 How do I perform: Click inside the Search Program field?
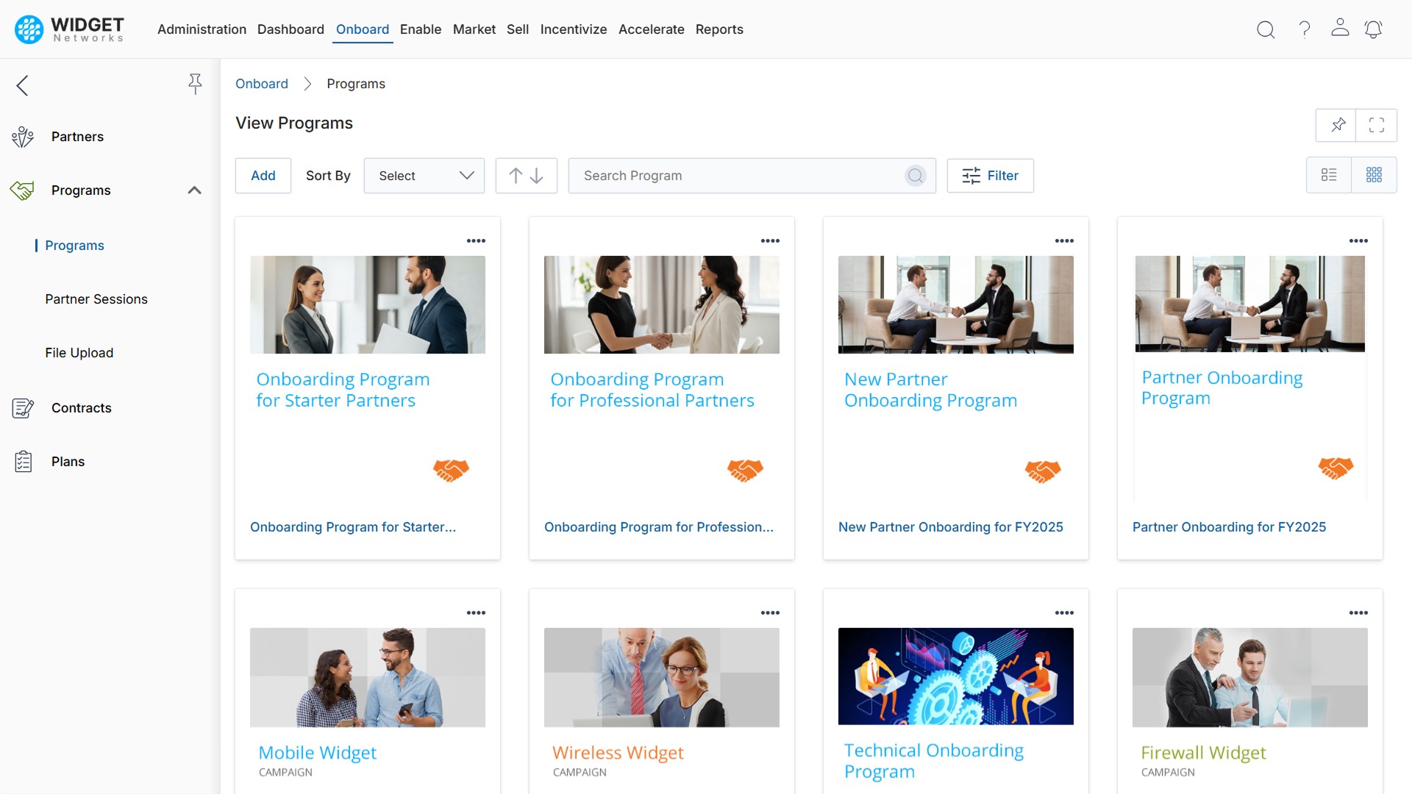point(735,176)
